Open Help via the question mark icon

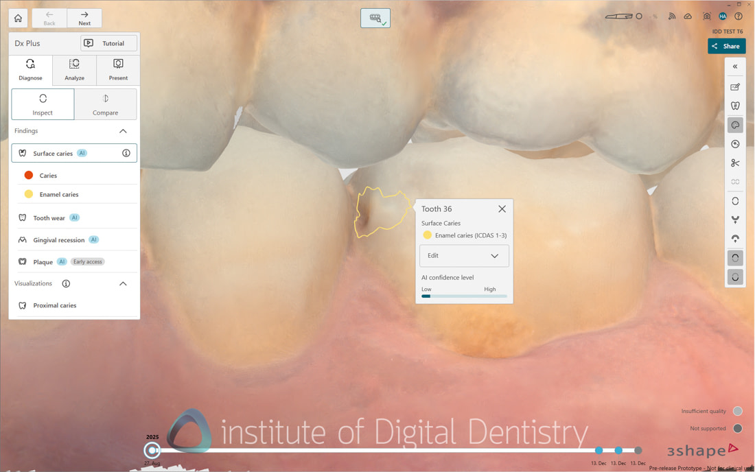pos(739,15)
